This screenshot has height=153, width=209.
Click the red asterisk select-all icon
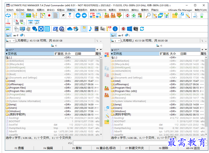click(x=49, y=16)
